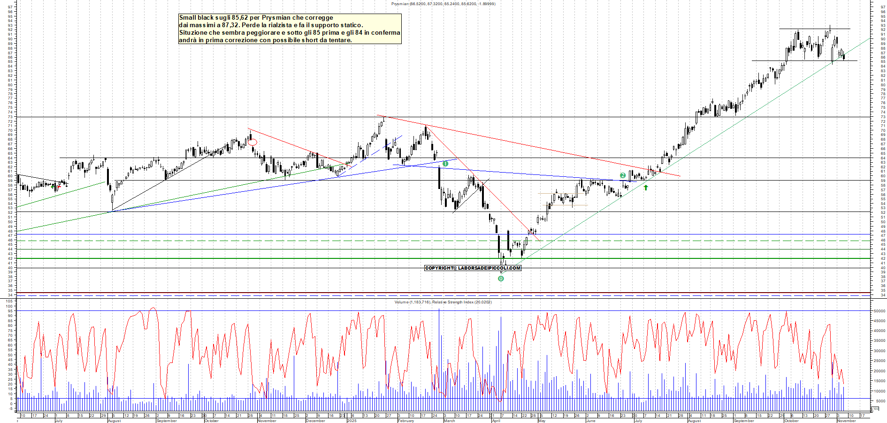Select the June label on the date axis
The width and height of the screenshot is (887, 423).
tap(592, 421)
